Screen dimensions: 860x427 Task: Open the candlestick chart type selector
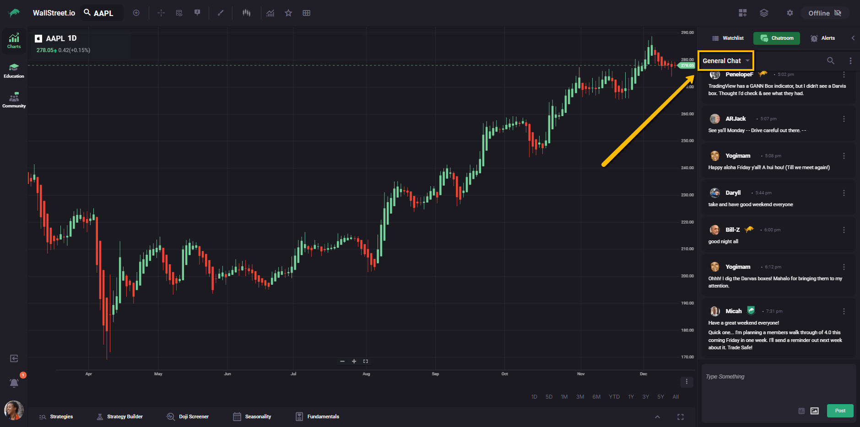(247, 13)
